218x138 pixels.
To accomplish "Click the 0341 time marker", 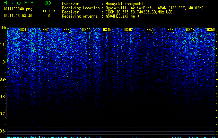I will tap(24, 30).
